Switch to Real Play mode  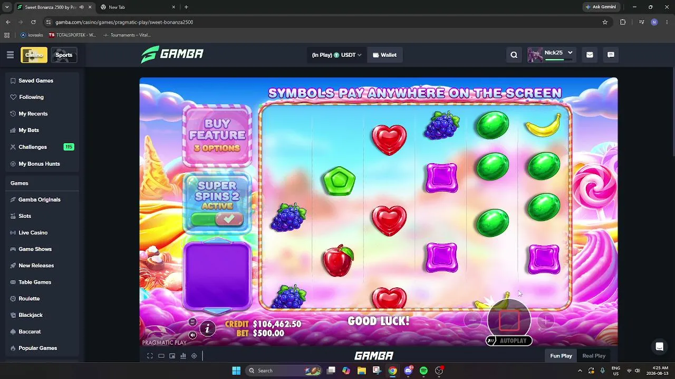[x=594, y=356]
